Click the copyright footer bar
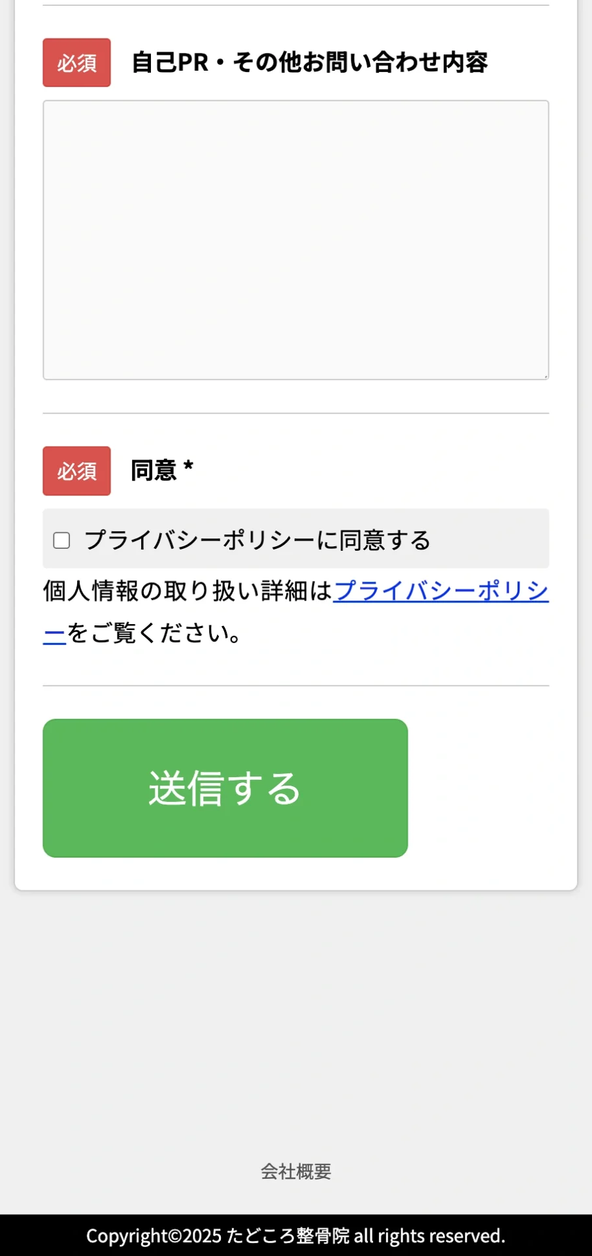The image size is (592, 1256). click(295, 1236)
